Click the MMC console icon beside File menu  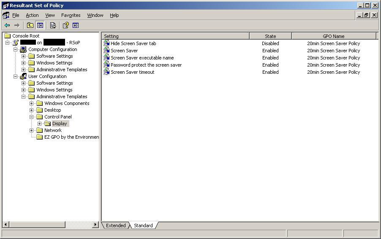(6, 15)
